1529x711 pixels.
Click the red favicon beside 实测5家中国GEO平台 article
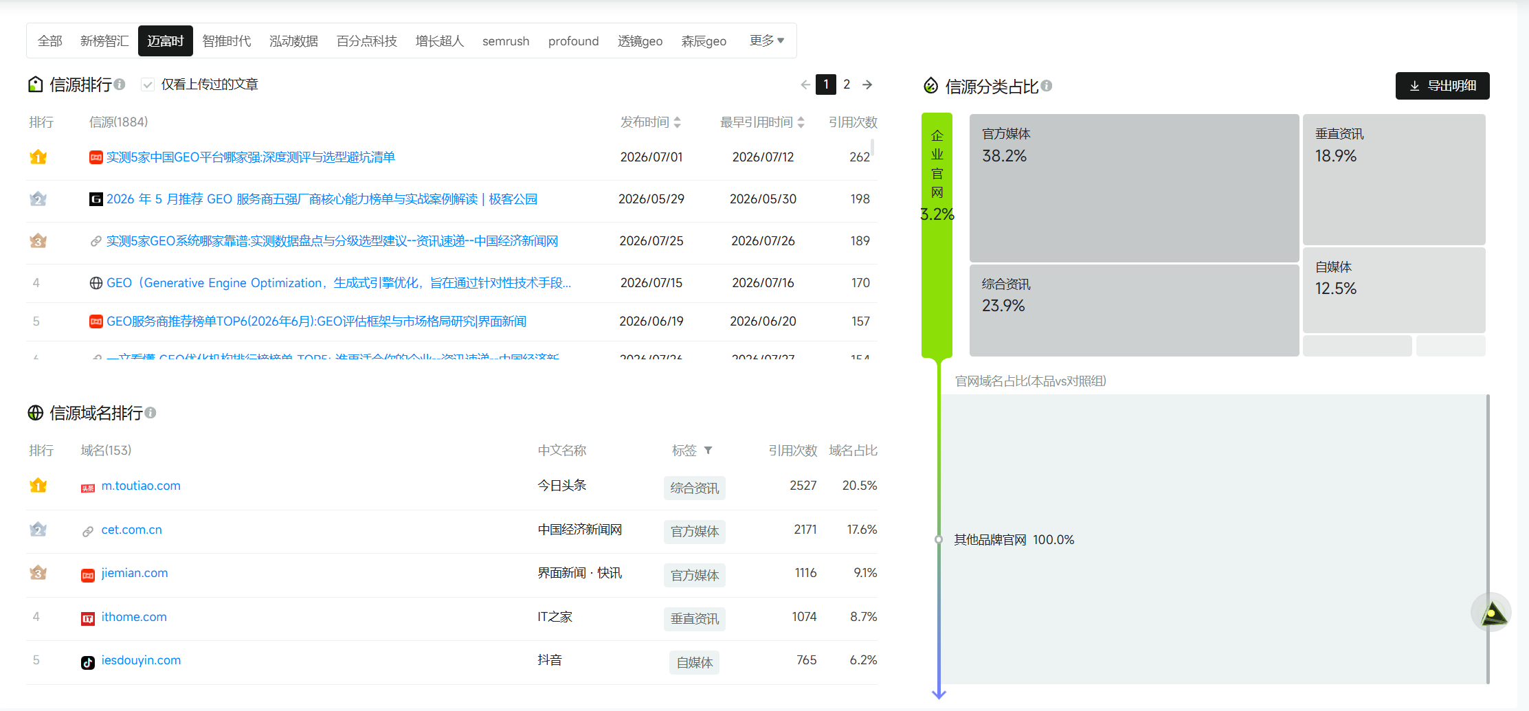coord(96,157)
